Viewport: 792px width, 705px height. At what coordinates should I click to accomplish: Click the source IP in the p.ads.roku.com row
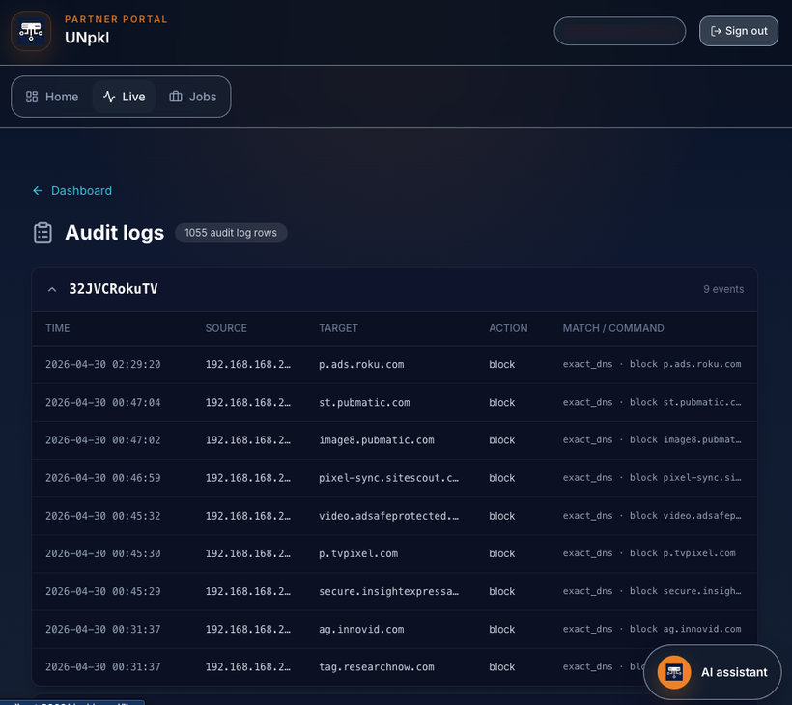247,365
